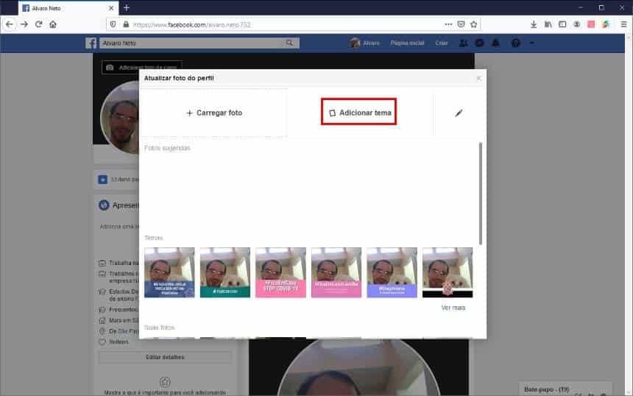Viewport: 633px width, 396px height.
Task: Open the Facebook Messenger icon
Action: (479, 43)
